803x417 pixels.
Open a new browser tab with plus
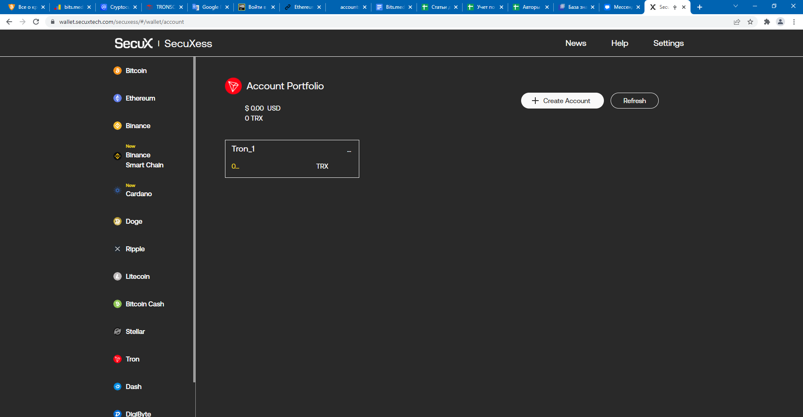coord(700,7)
